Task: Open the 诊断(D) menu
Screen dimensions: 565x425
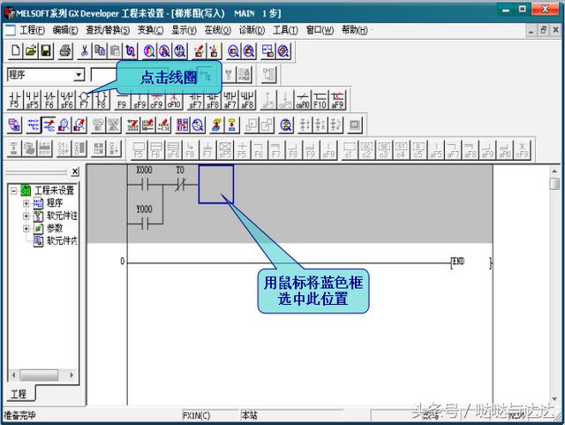Action: pos(252,30)
